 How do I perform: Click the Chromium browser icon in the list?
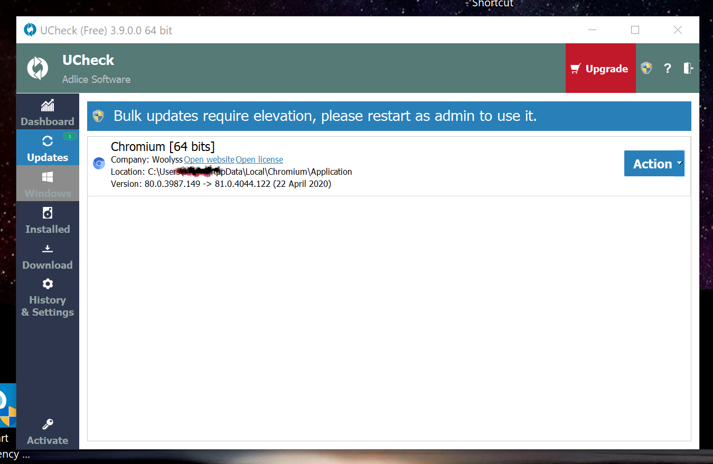pos(99,164)
